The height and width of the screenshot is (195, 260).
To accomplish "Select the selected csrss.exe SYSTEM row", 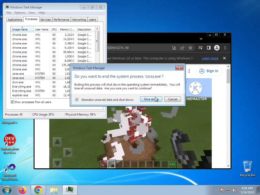I will (x=41, y=78).
